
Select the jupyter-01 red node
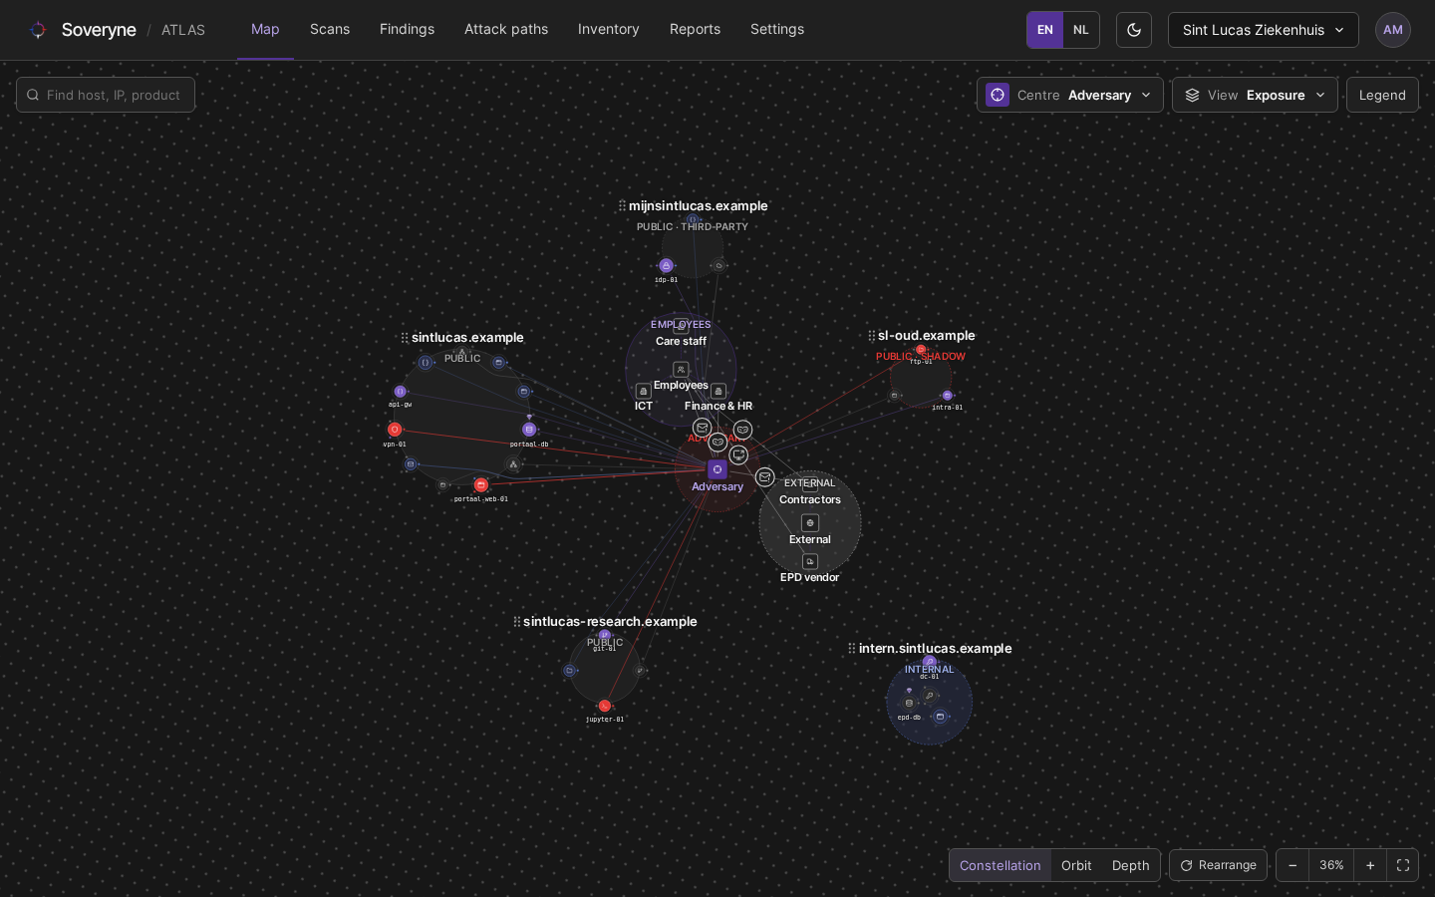[605, 706]
